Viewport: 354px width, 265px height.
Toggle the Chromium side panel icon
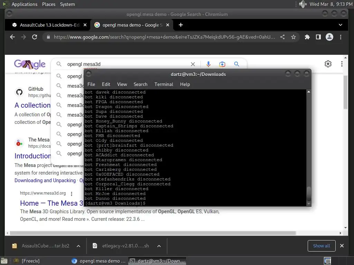[318, 37]
